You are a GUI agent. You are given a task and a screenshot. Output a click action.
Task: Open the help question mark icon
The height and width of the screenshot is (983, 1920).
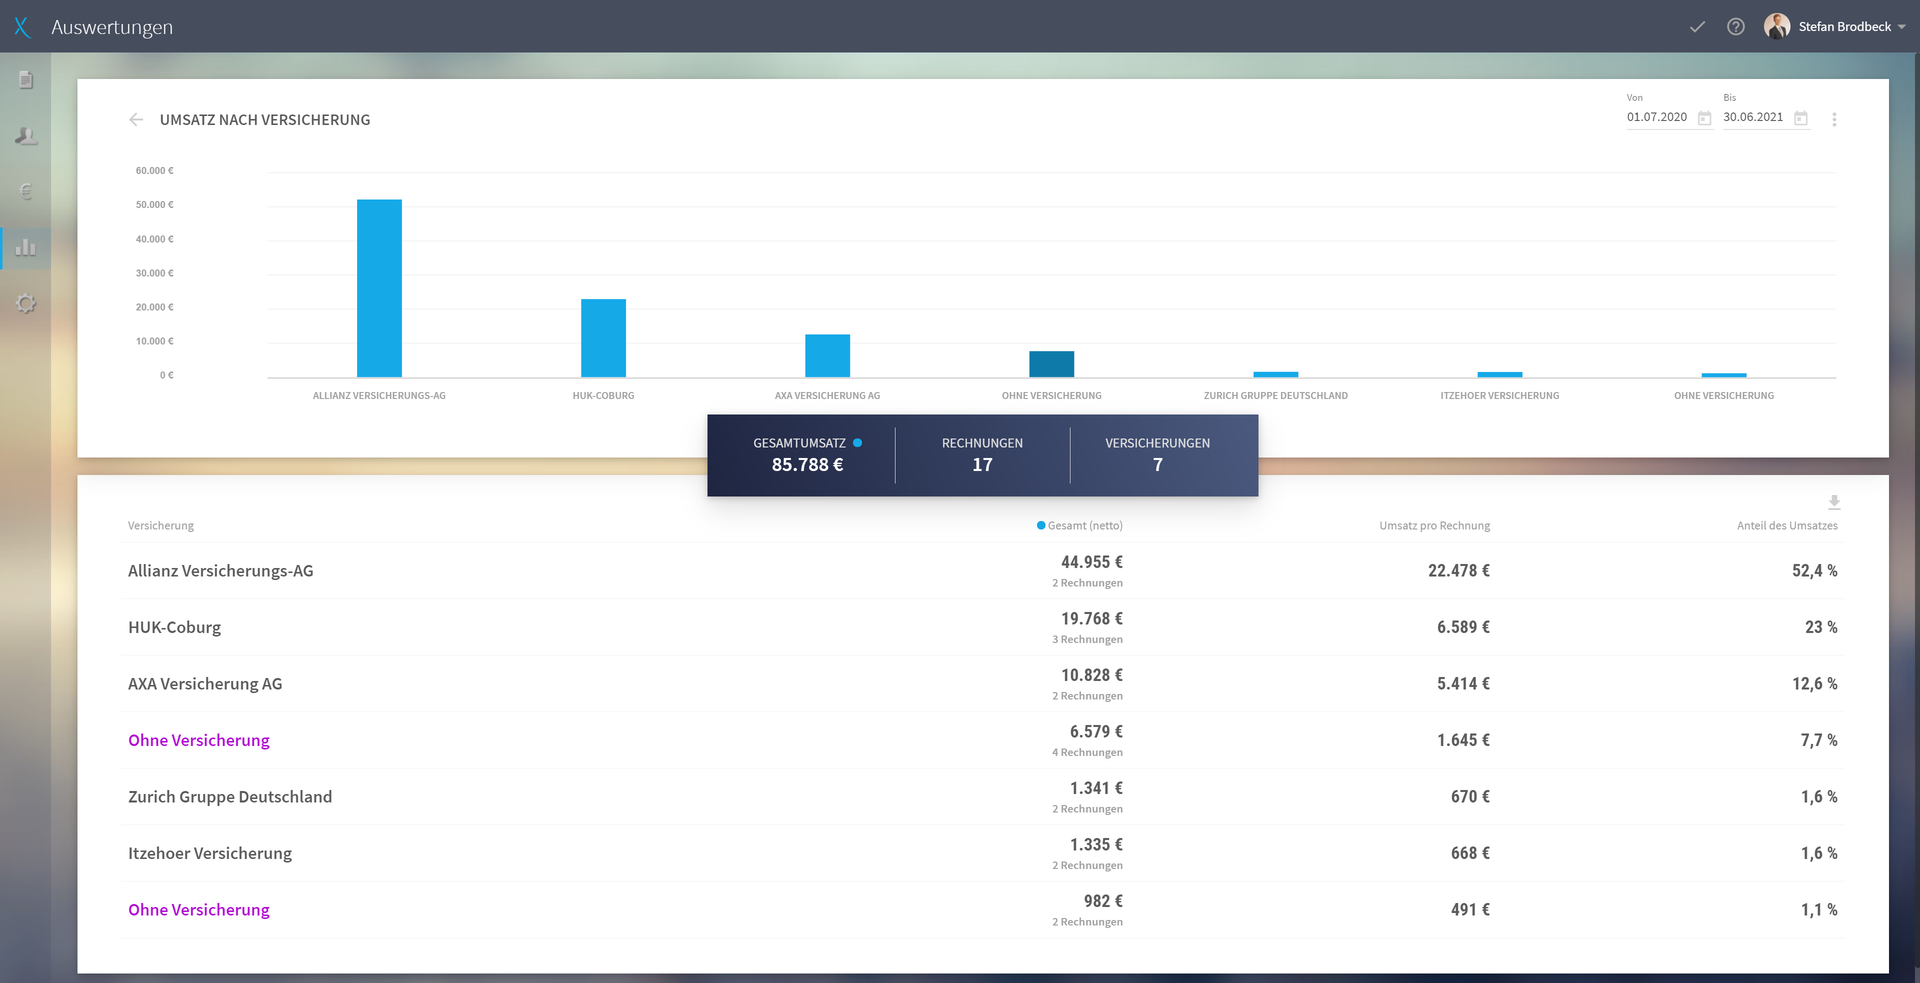1735,27
